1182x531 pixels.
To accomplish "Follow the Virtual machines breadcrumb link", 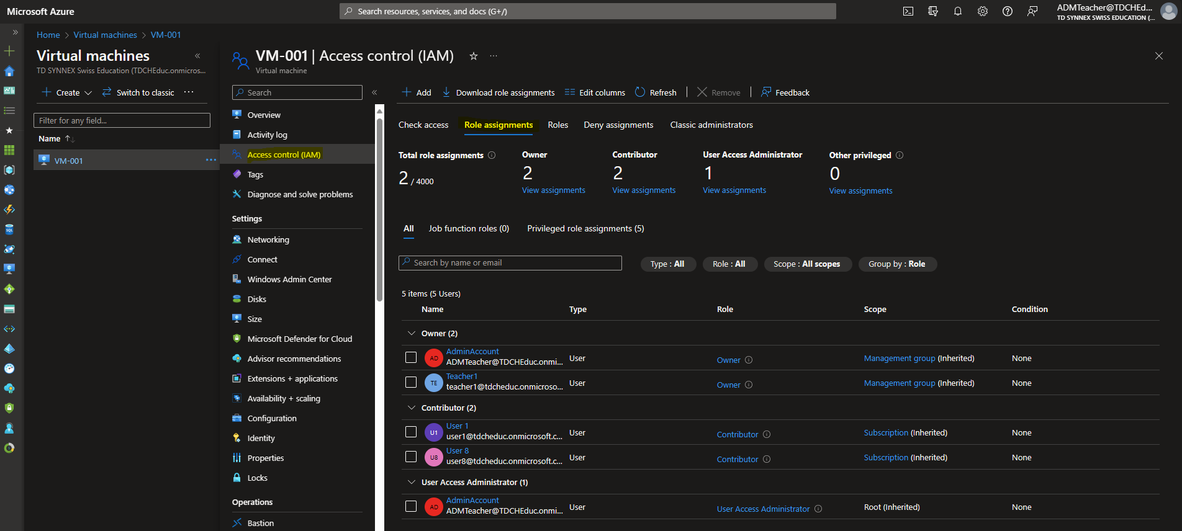I will pyautogui.click(x=105, y=35).
